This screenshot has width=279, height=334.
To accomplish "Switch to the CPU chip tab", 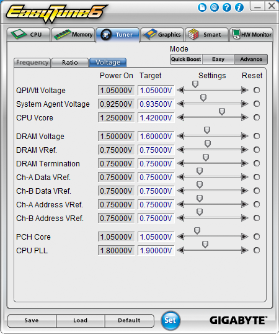I will pyautogui.click(x=29, y=35).
